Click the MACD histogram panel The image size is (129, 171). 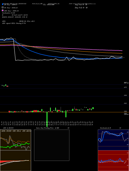pyautogui.click(x=15, y=161)
